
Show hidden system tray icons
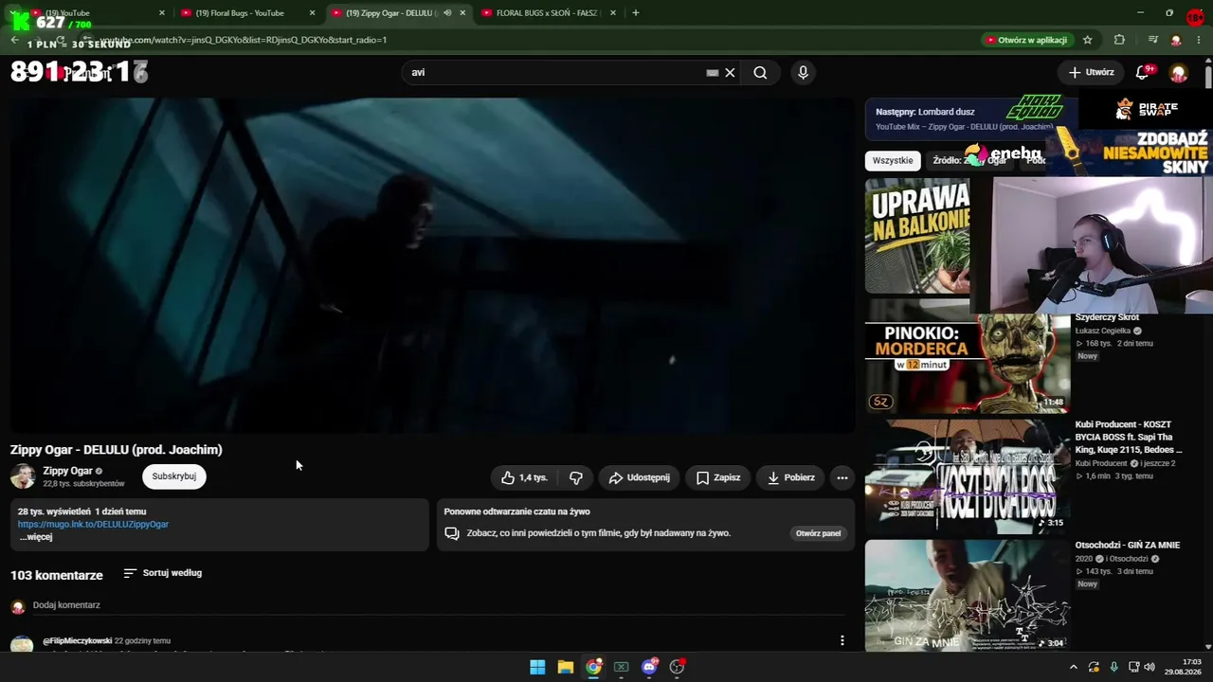tap(1073, 667)
